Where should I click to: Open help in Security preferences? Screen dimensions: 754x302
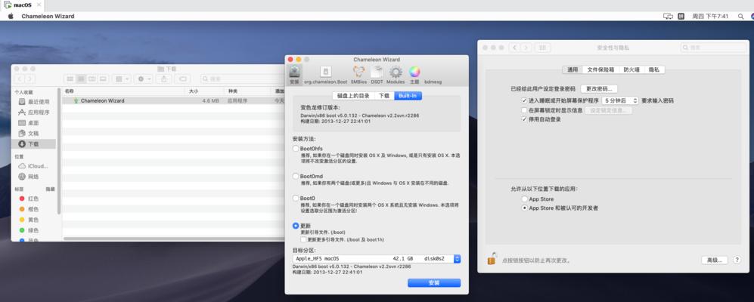point(737,260)
